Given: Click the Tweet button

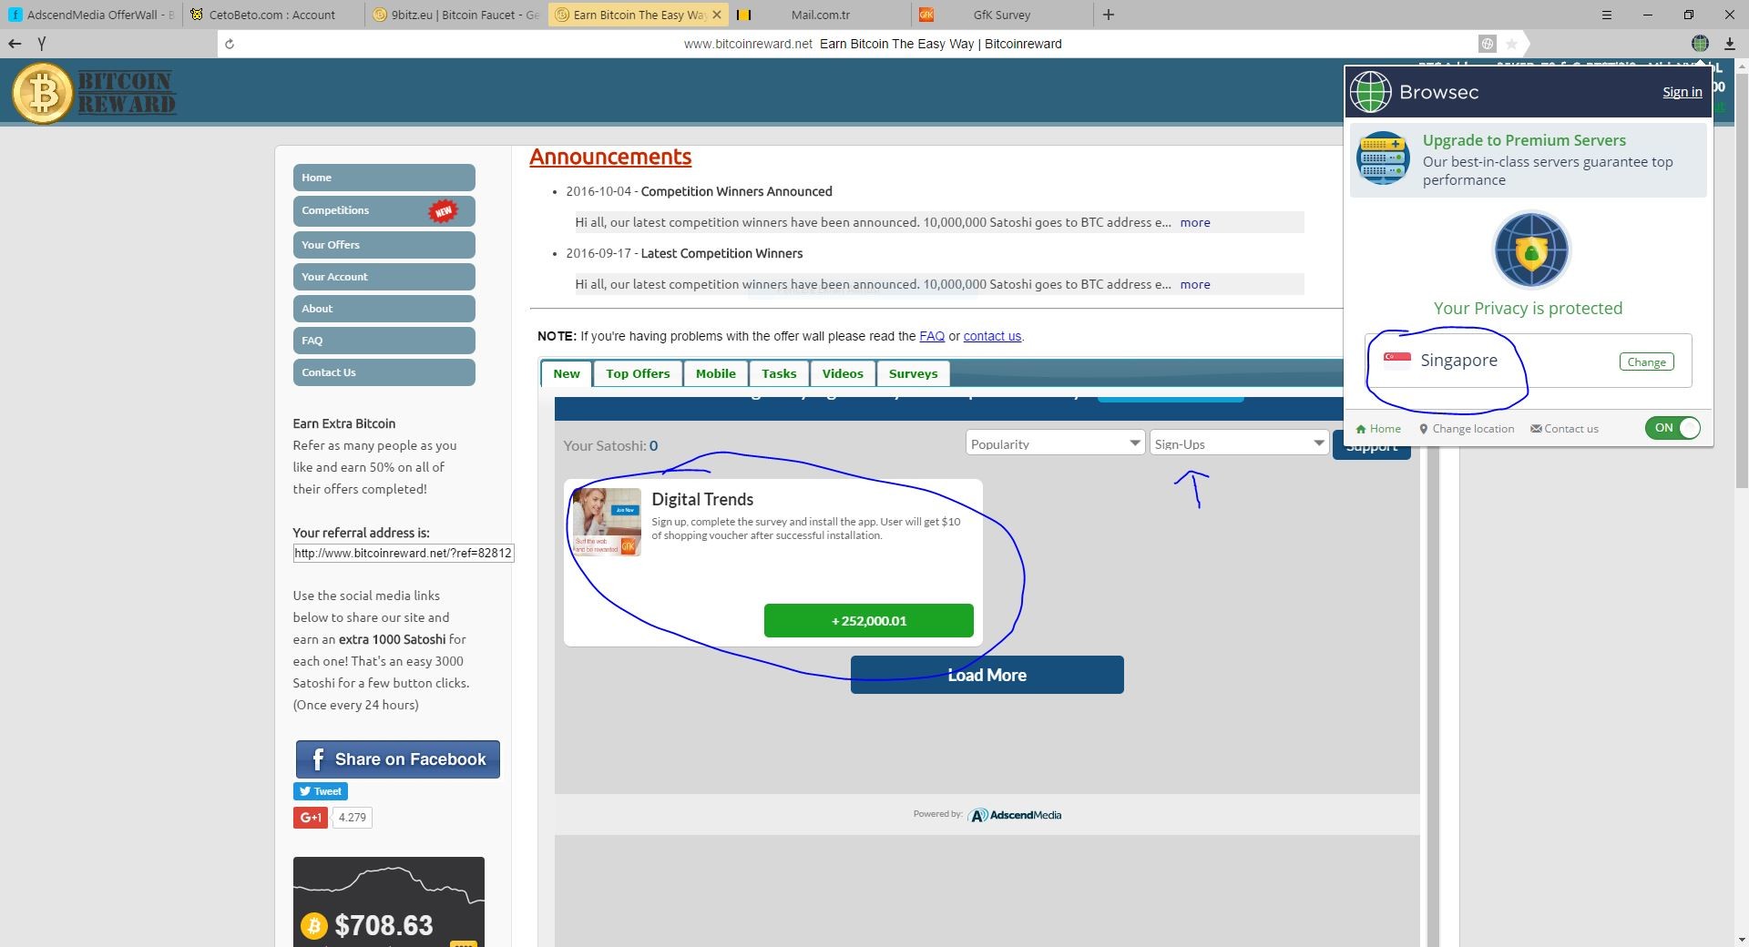Looking at the screenshot, I should tap(320, 791).
